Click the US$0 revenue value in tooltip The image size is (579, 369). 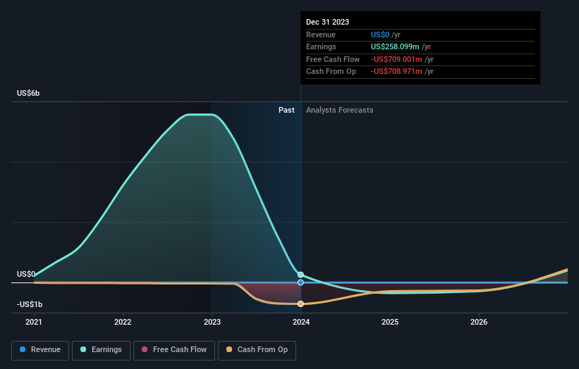click(380, 35)
